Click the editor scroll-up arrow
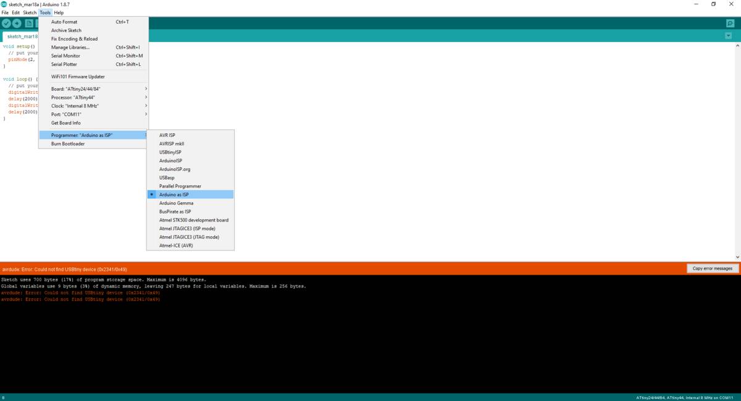 737,46
